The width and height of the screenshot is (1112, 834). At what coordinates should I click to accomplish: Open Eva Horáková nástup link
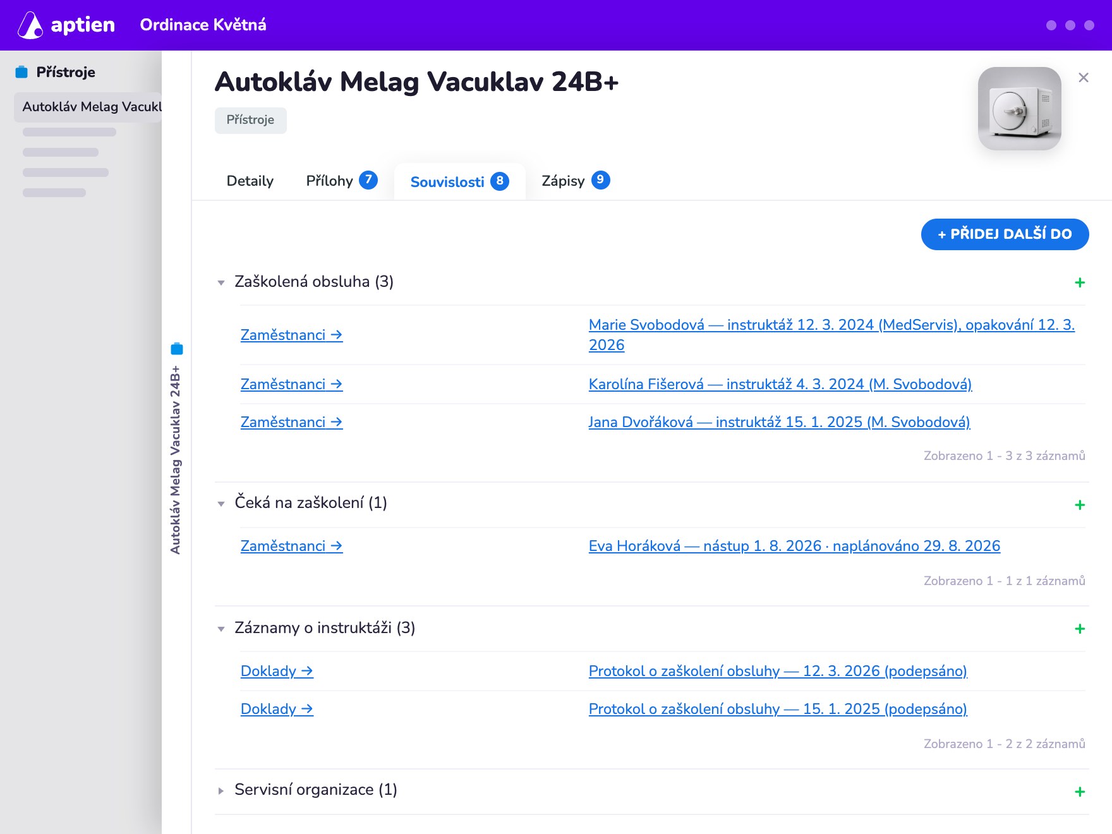tap(794, 546)
